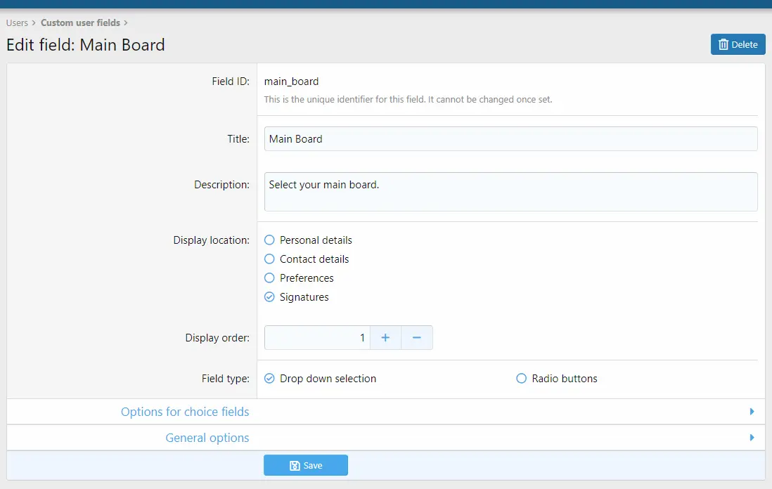
Task: Choose Contact details display location
Action: pyautogui.click(x=269, y=259)
